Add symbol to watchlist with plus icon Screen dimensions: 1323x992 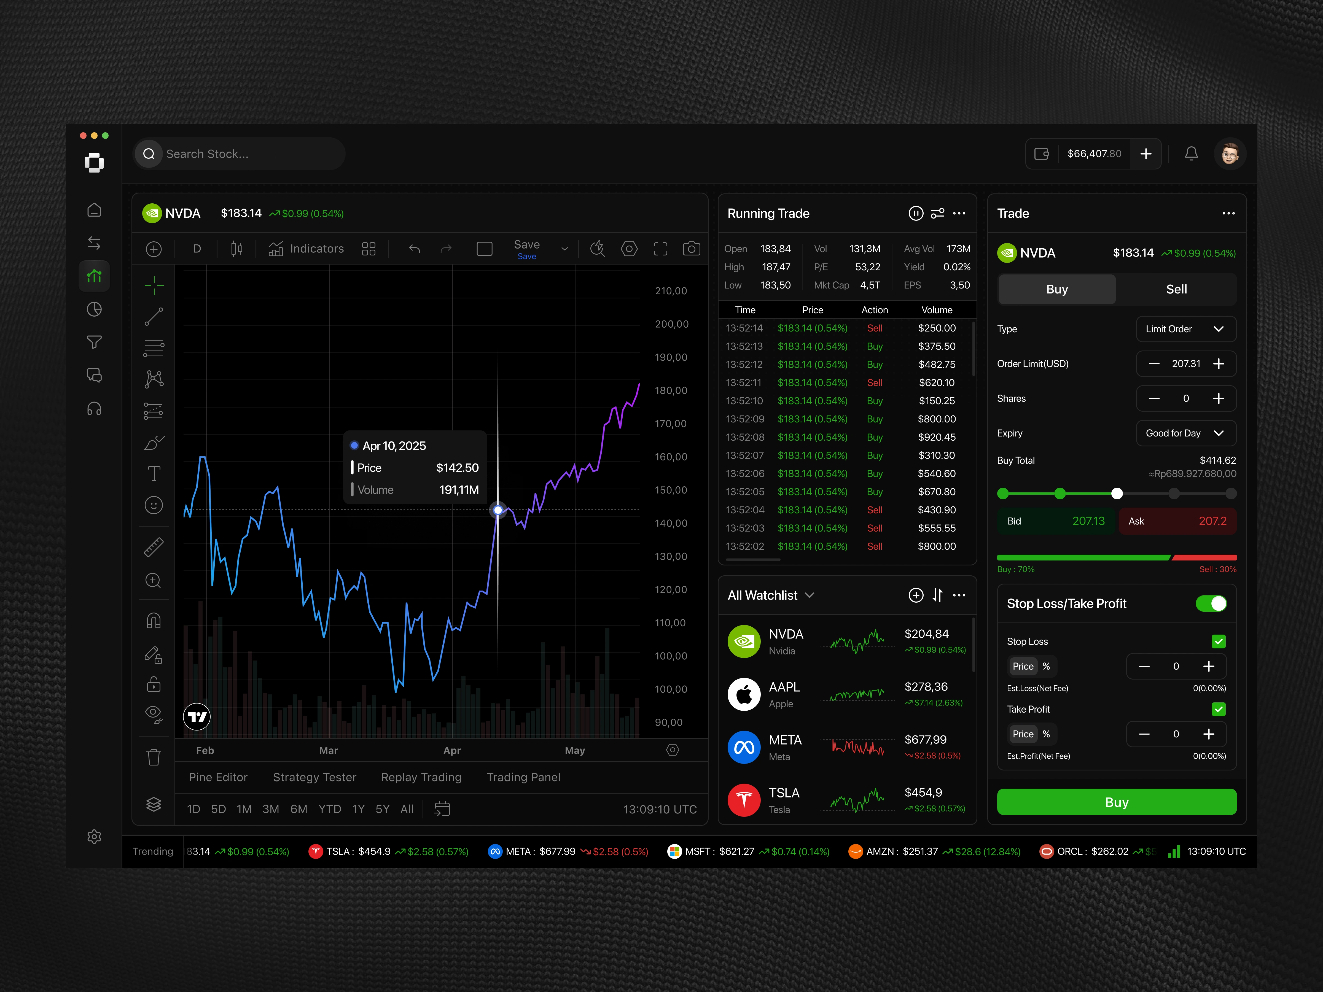(x=915, y=595)
